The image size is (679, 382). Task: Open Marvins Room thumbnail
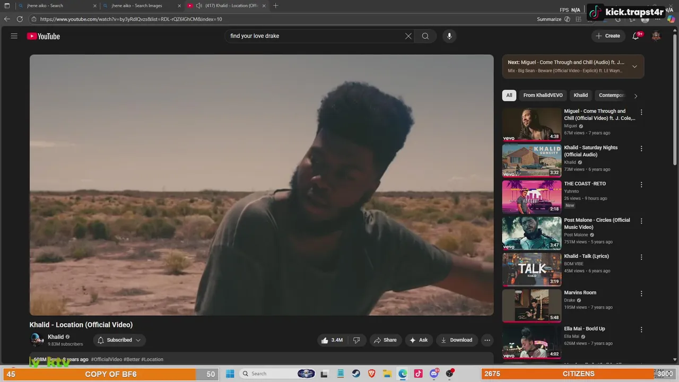(x=532, y=306)
